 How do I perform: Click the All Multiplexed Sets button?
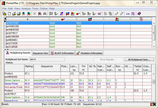(x=139, y=60)
